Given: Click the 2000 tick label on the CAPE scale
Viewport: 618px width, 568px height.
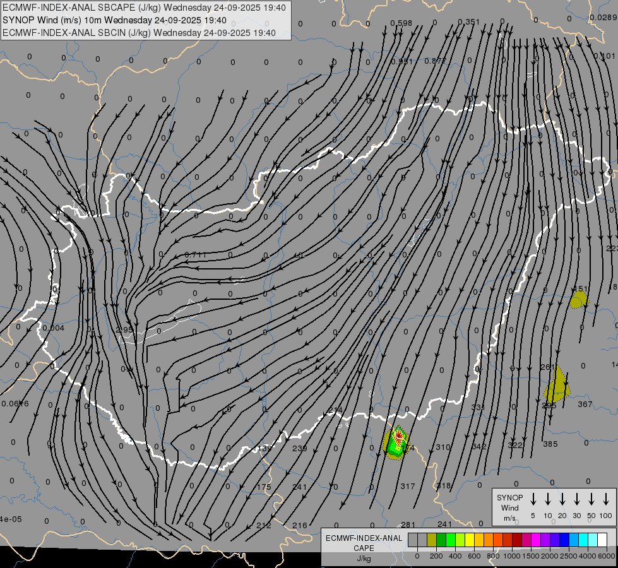Looking at the screenshot, I should (x=549, y=556).
